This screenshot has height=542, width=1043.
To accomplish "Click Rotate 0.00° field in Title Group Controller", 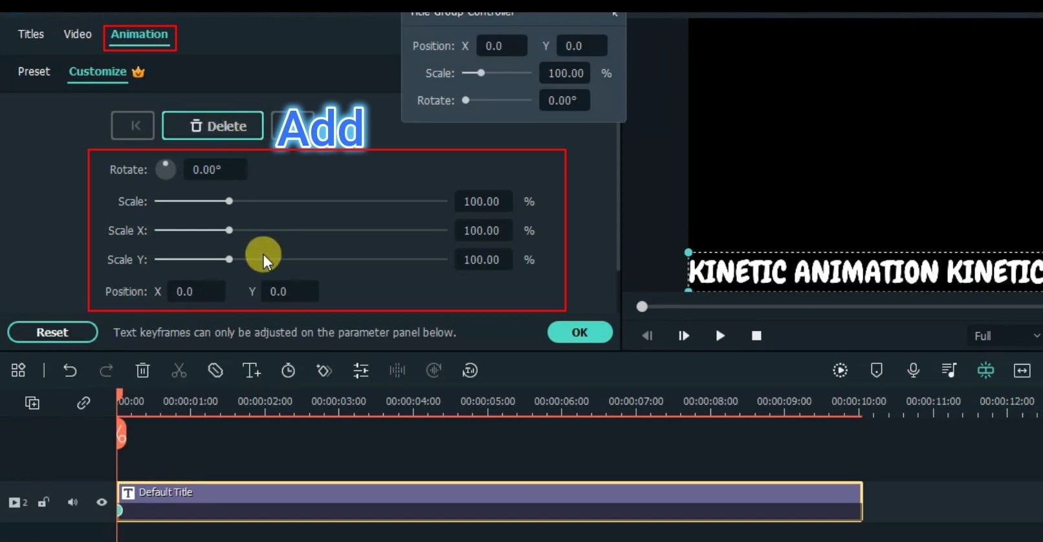I will (565, 100).
